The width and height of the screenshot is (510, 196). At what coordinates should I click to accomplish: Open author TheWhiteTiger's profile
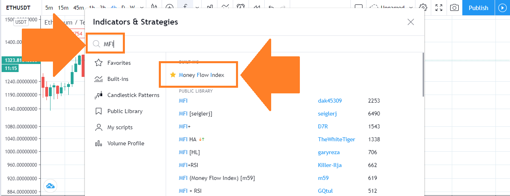click(x=337, y=139)
